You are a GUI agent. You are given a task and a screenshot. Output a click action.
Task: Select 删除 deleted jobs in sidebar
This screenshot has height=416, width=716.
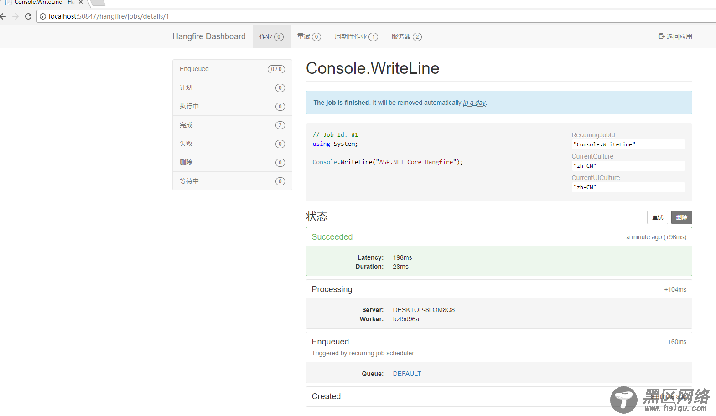tap(232, 162)
